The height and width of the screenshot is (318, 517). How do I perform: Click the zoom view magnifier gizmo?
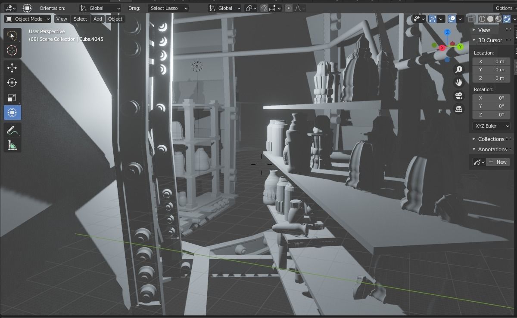point(459,70)
